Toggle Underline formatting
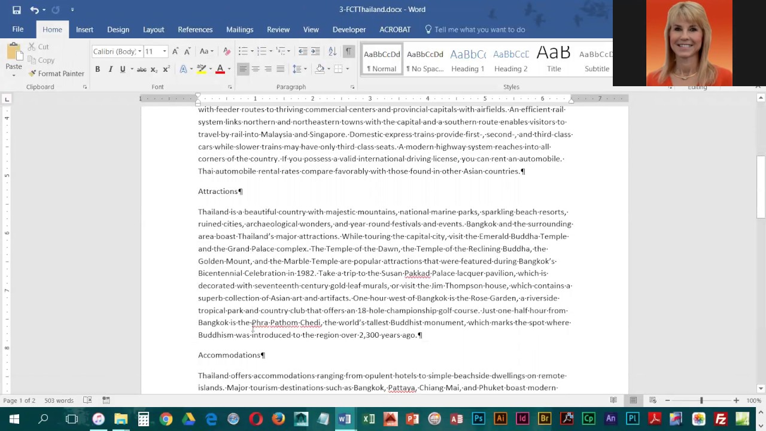 point(123,69)
